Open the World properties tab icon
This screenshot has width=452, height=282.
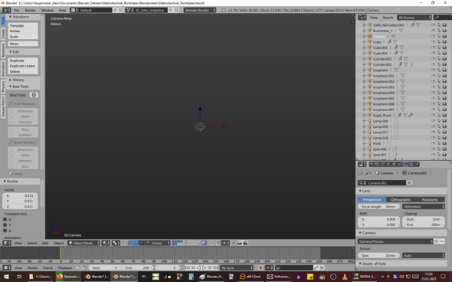click(388, 164)
